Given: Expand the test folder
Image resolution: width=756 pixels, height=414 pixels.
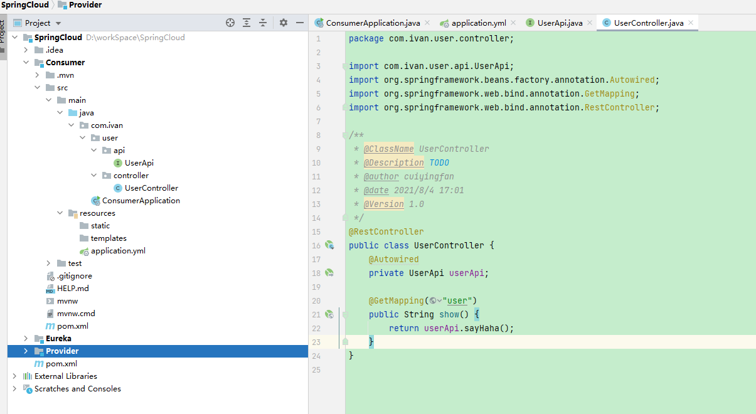Looking at the screenshot, I should [49, 263].
